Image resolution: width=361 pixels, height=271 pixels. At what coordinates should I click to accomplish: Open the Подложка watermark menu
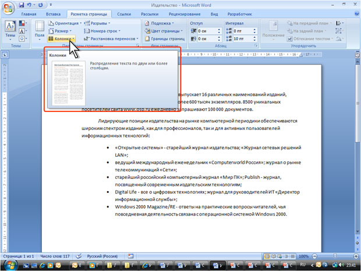point(160,23)
